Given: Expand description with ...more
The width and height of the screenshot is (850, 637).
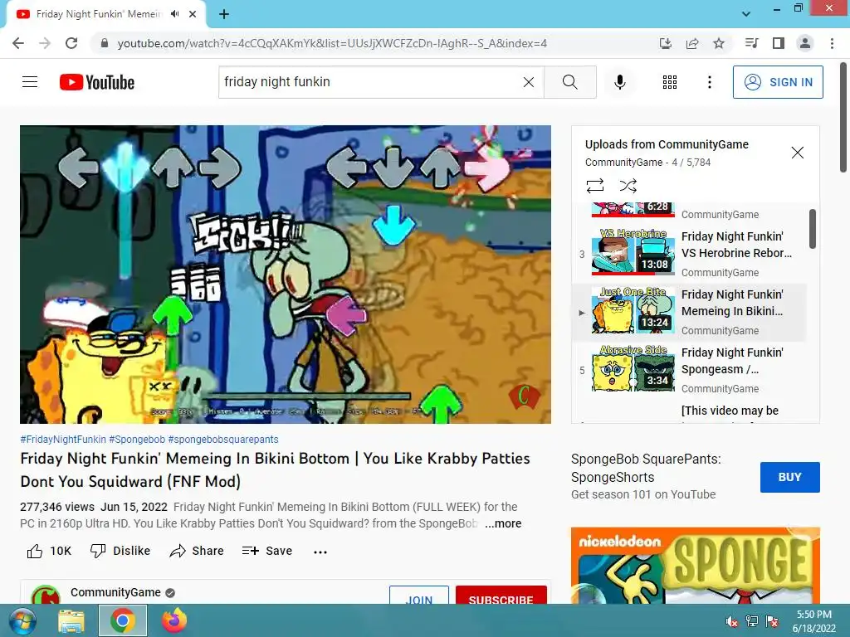Looking at the screenshot, I should click(503, 523).
